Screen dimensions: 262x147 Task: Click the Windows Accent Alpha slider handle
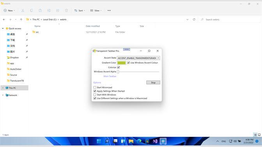(118, 72)
